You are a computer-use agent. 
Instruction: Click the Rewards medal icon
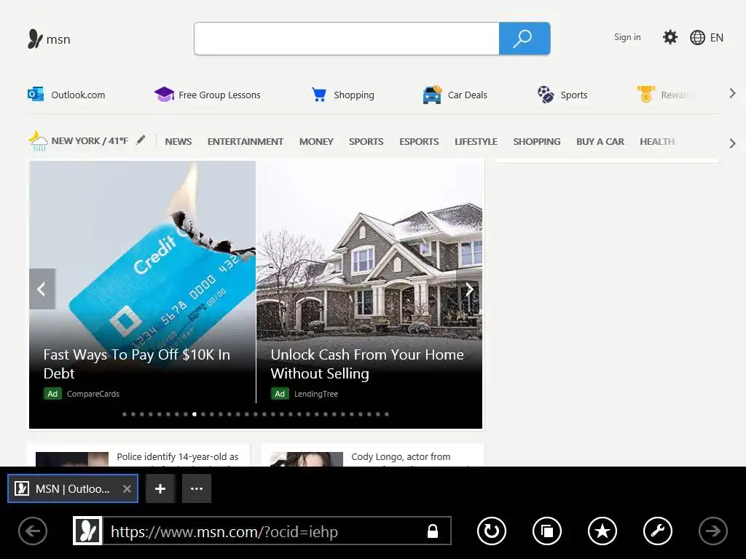(x=646, y=94)
